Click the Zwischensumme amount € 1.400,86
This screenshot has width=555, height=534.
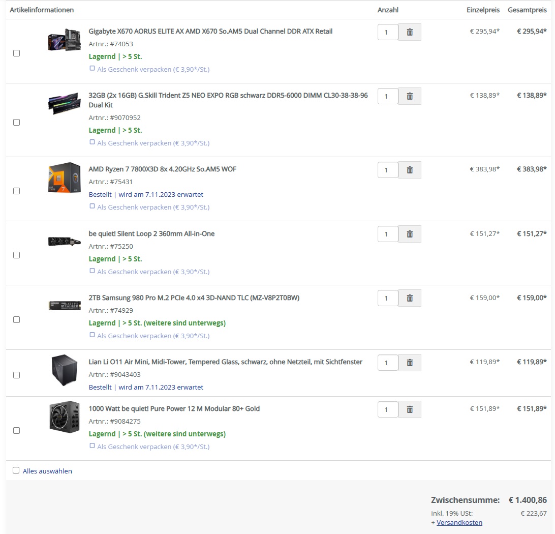point(528,500)
